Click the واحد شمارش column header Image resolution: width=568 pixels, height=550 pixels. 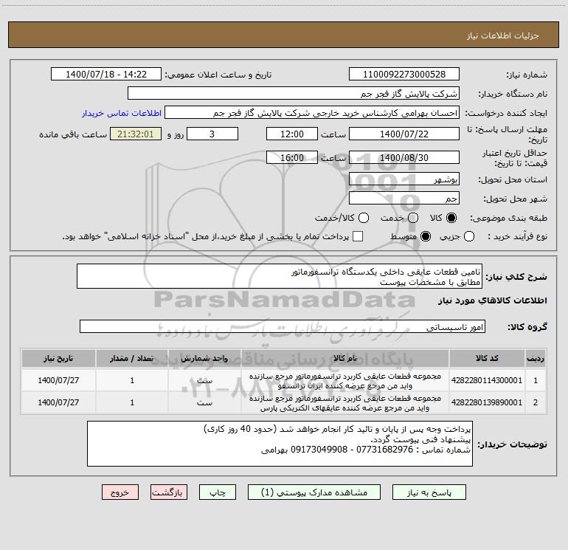(204, 358)
